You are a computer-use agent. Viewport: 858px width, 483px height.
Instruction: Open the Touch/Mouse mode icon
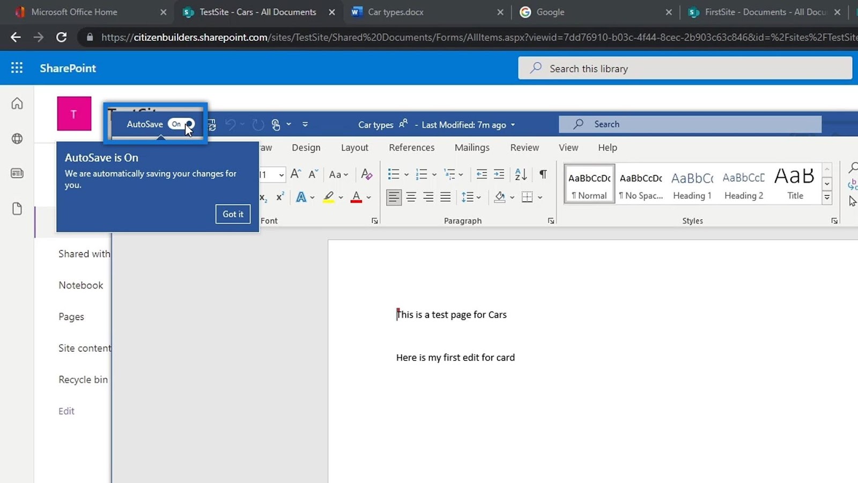(x=276, y=125)
